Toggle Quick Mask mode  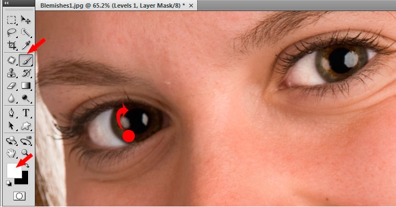(19, 196)
